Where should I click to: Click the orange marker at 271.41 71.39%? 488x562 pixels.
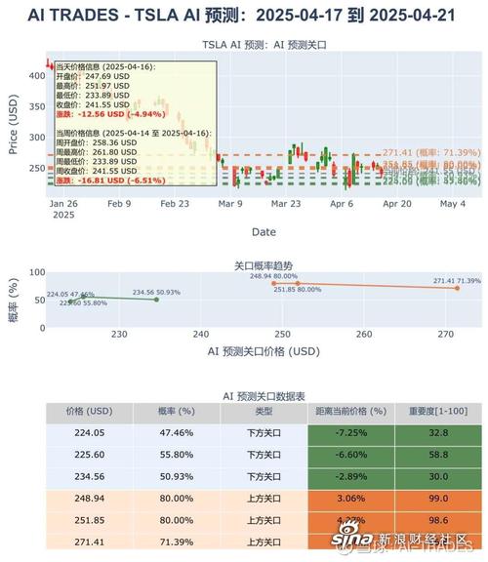(457, 288)
